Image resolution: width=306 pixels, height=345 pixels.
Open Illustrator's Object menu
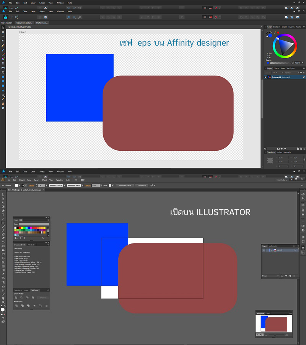click(22, 180)
